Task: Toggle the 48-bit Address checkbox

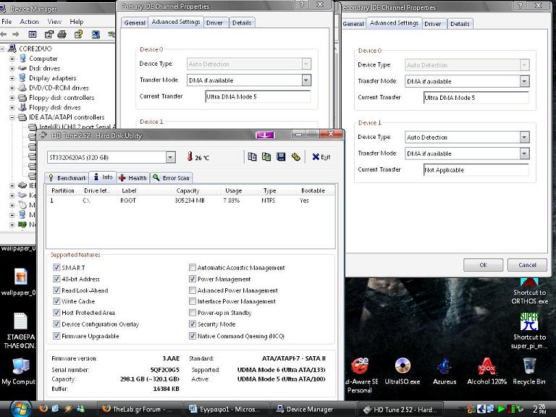Action: pos(56,279)
